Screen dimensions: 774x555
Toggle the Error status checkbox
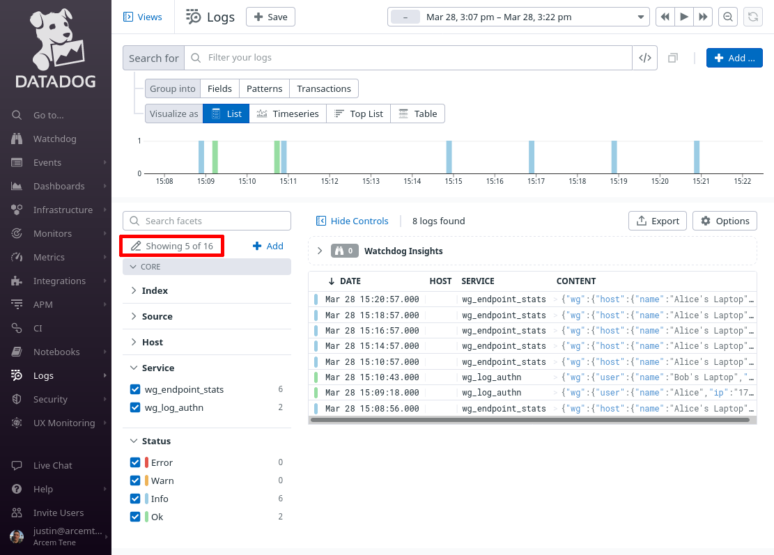134,462
